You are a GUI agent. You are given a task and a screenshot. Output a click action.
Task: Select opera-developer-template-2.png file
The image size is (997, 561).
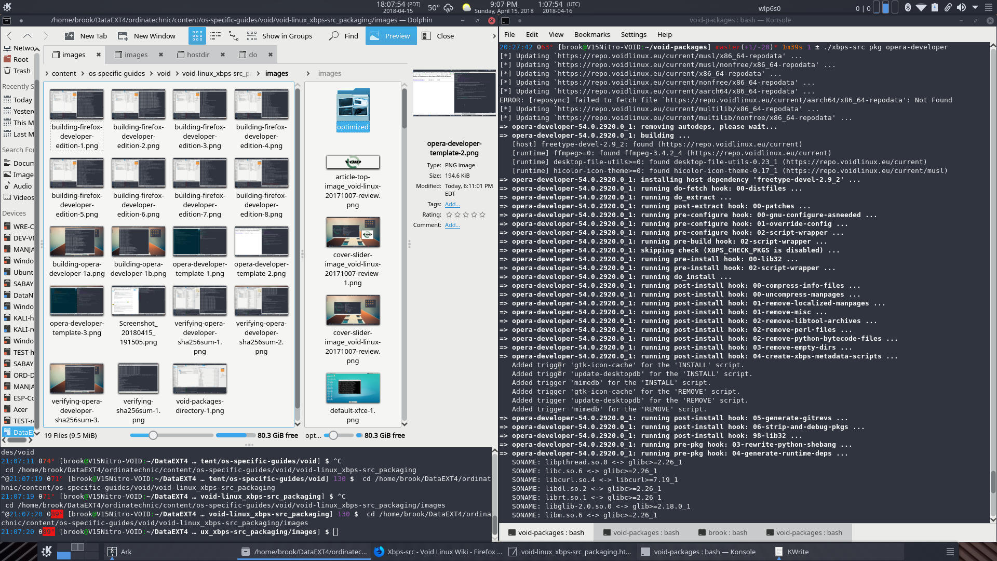tap(261, 251)
